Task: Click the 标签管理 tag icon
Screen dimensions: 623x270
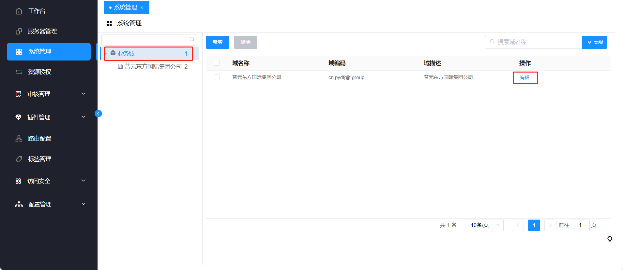Action: tap(19, 159)
